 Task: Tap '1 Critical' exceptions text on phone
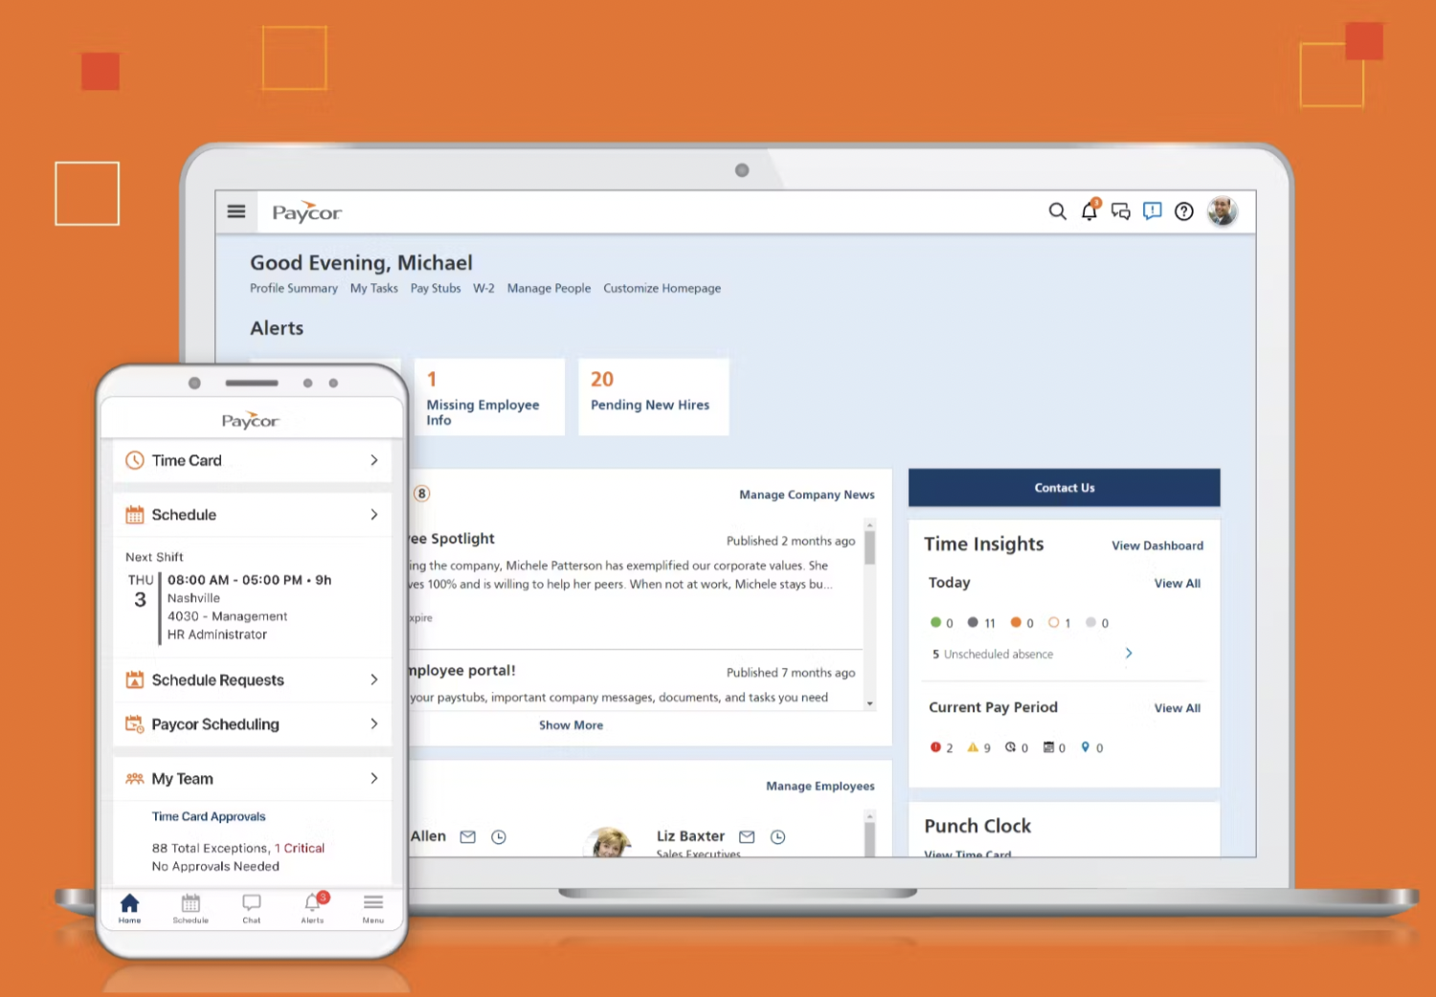[300, 849]
